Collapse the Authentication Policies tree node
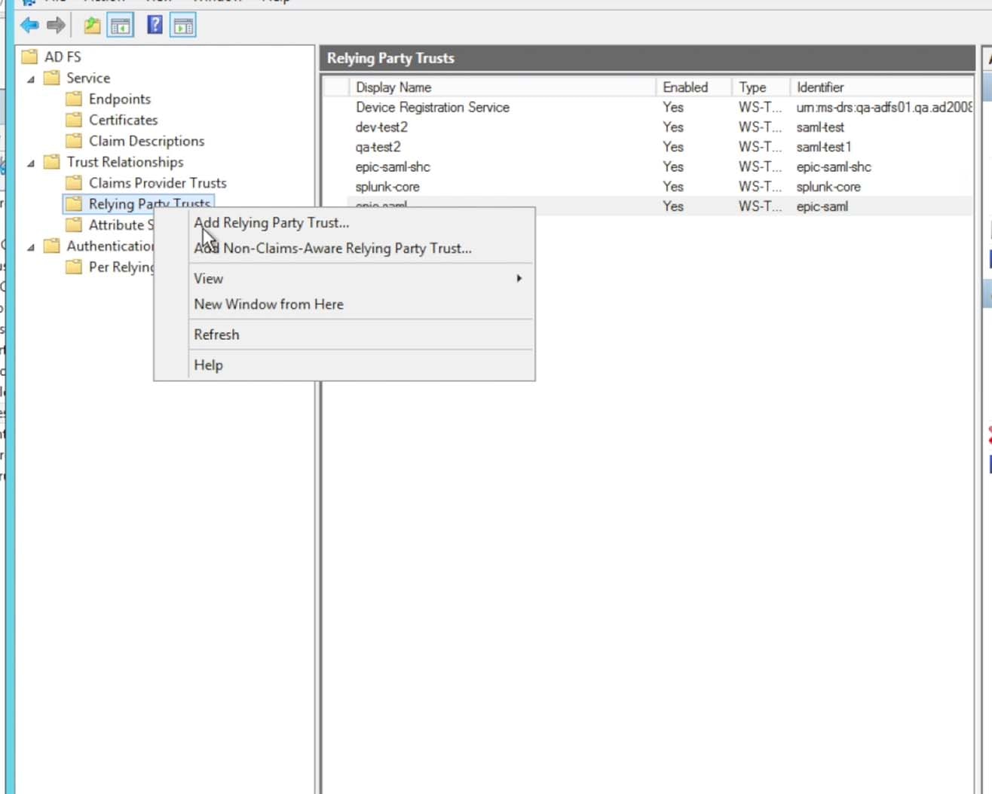Screen dimensions: 992x794 [31, 247]
